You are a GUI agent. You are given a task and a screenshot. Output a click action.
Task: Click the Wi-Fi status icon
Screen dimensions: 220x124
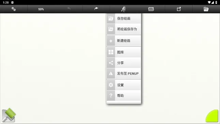[x=209, y=2]
